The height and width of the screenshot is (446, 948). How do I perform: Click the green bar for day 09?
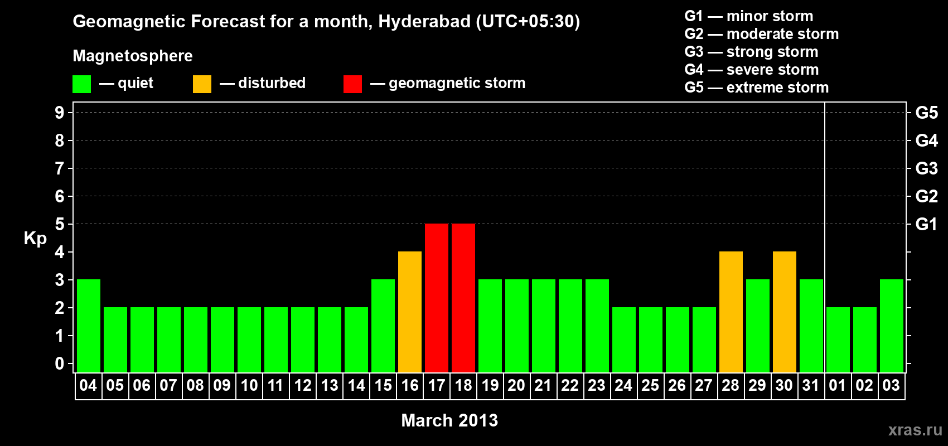223,340
